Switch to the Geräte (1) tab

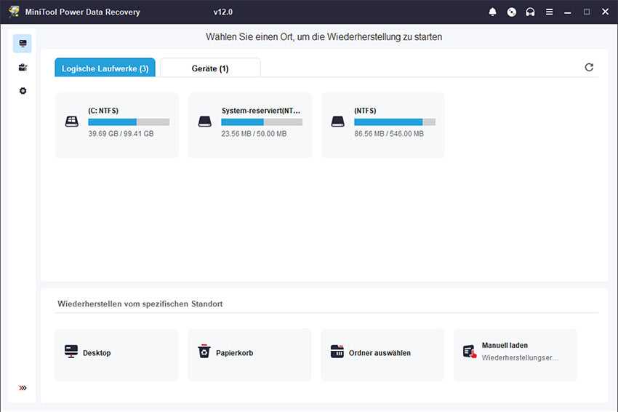[210, 68]
